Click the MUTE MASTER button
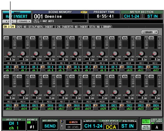The image size is (164, 131). 146,127
